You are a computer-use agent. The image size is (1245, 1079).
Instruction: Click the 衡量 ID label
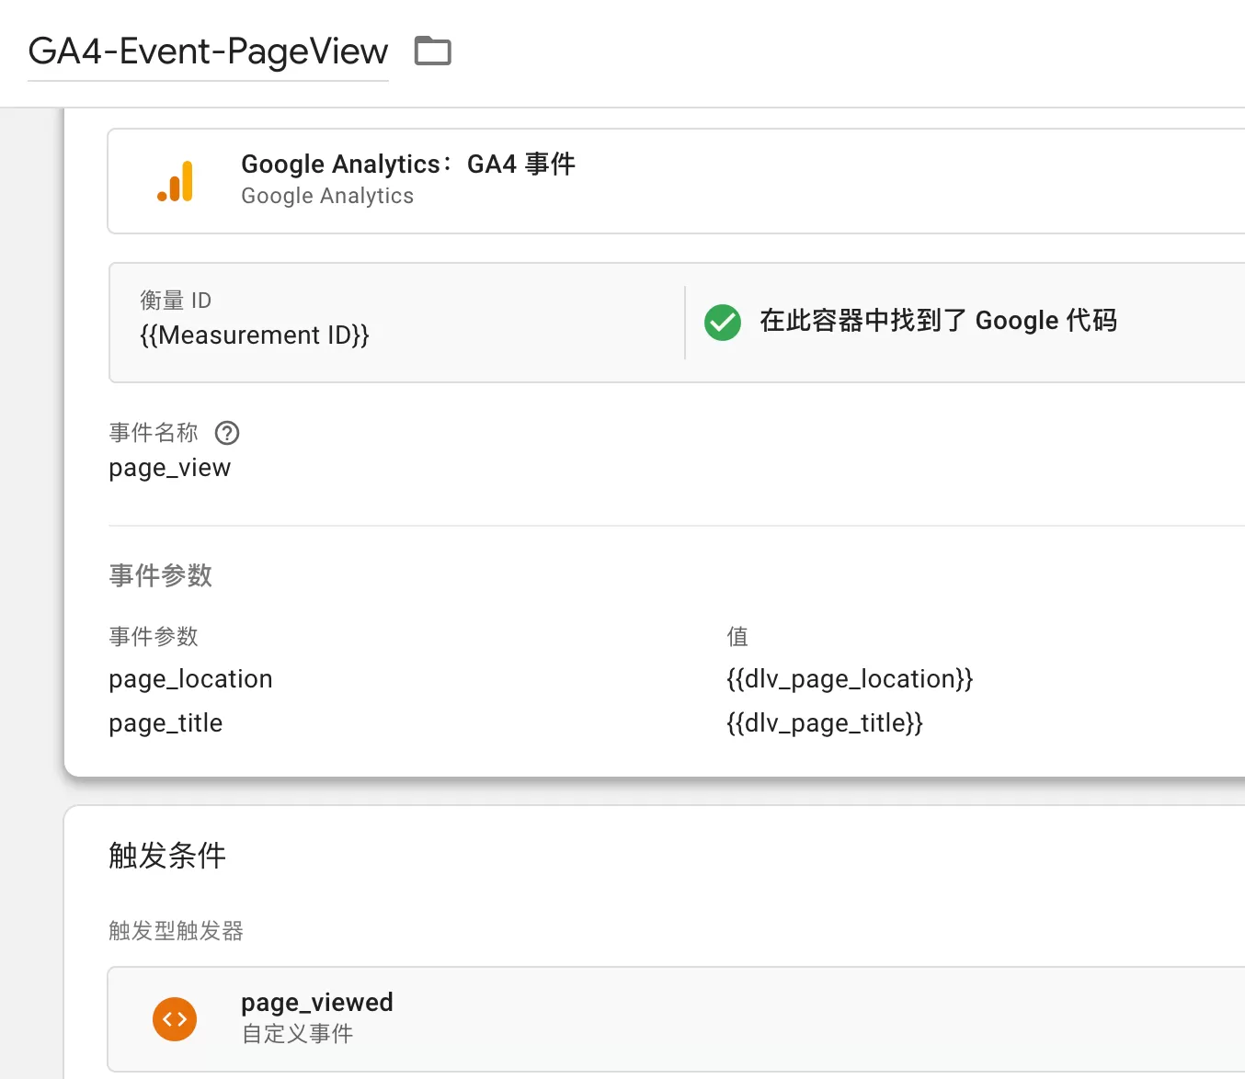point(176,301)
